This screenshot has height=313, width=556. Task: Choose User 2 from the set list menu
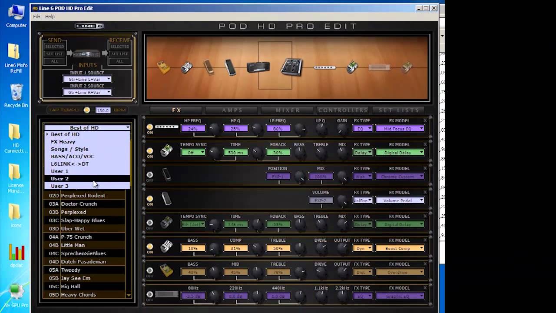click(x=60, y=179)
